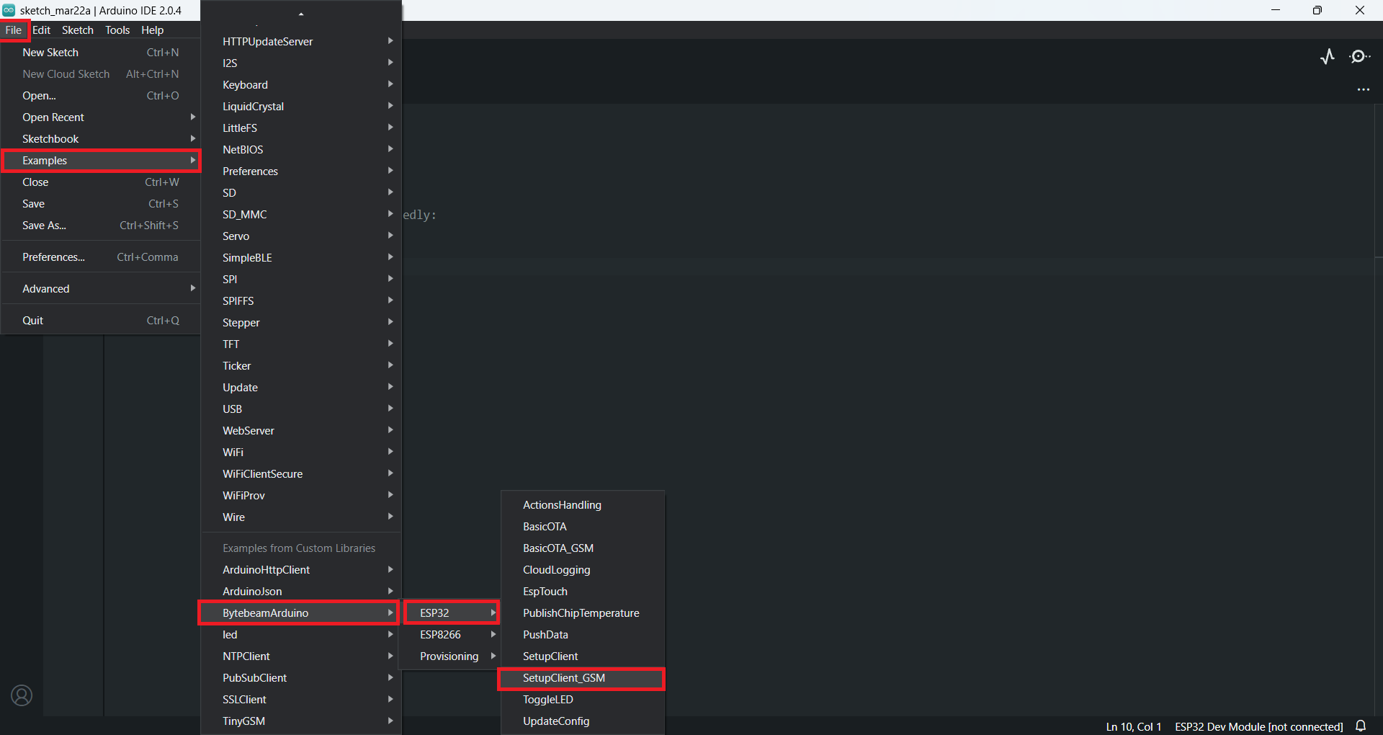This screenshot has height=735, width=1383.
Task: Expand ESP8266 submenu
Action: coord(451,635)
